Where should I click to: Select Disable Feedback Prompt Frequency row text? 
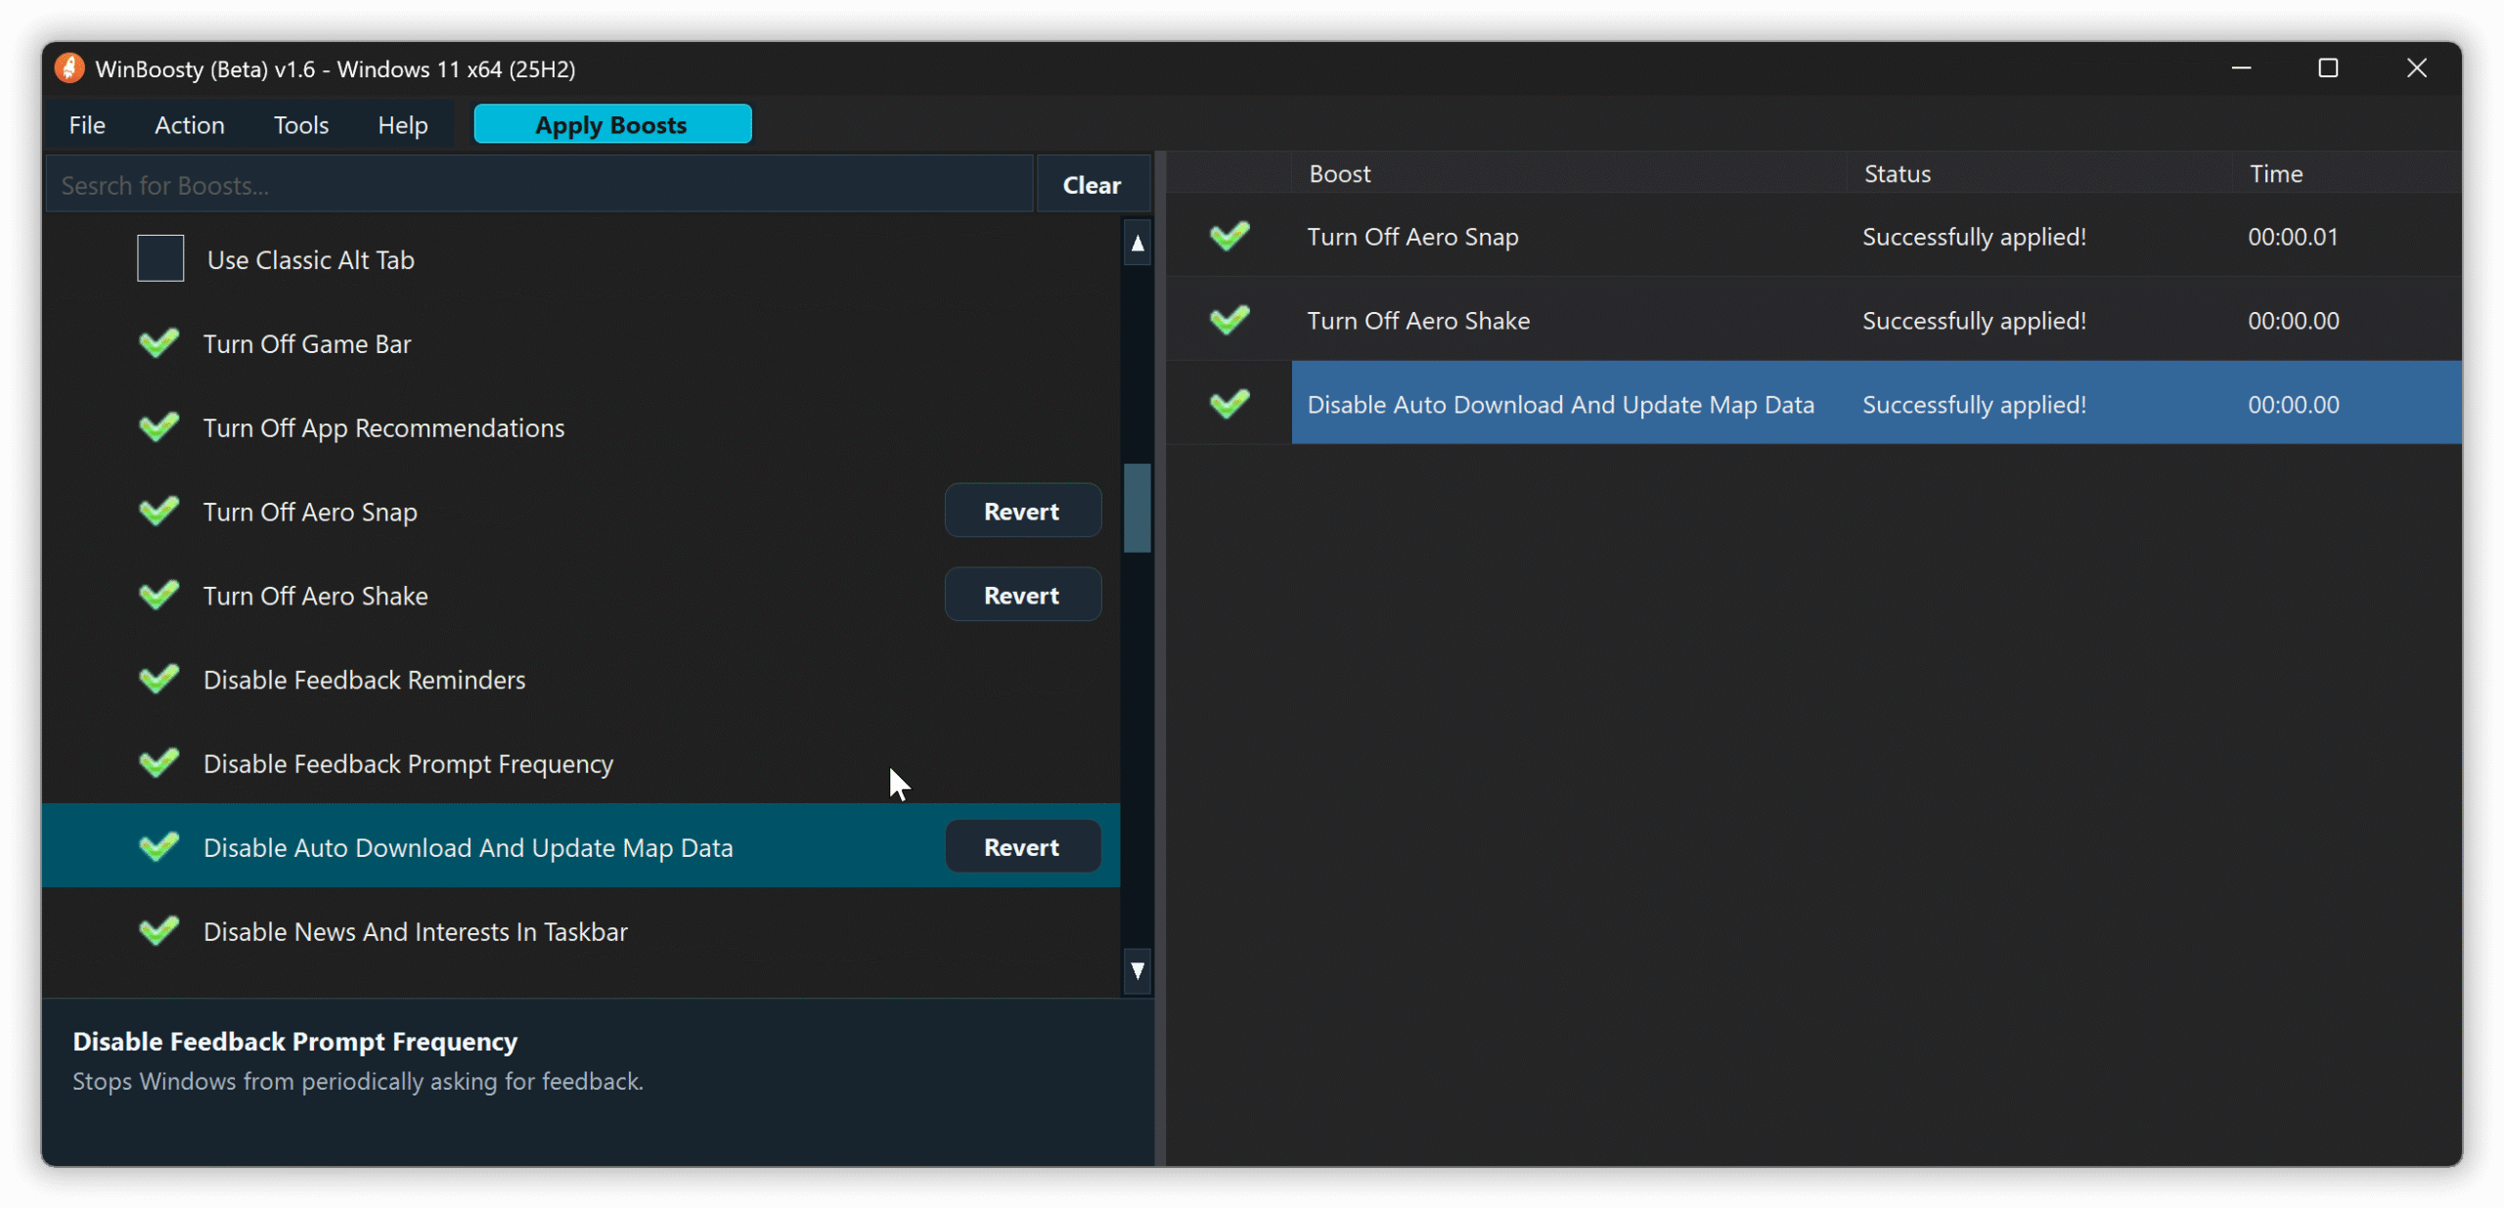(408, 763)
